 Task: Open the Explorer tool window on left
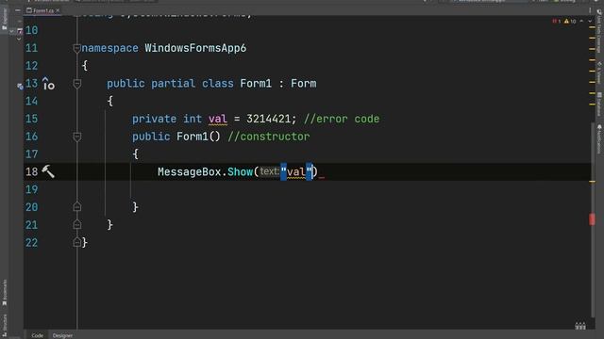coord(5,19)
